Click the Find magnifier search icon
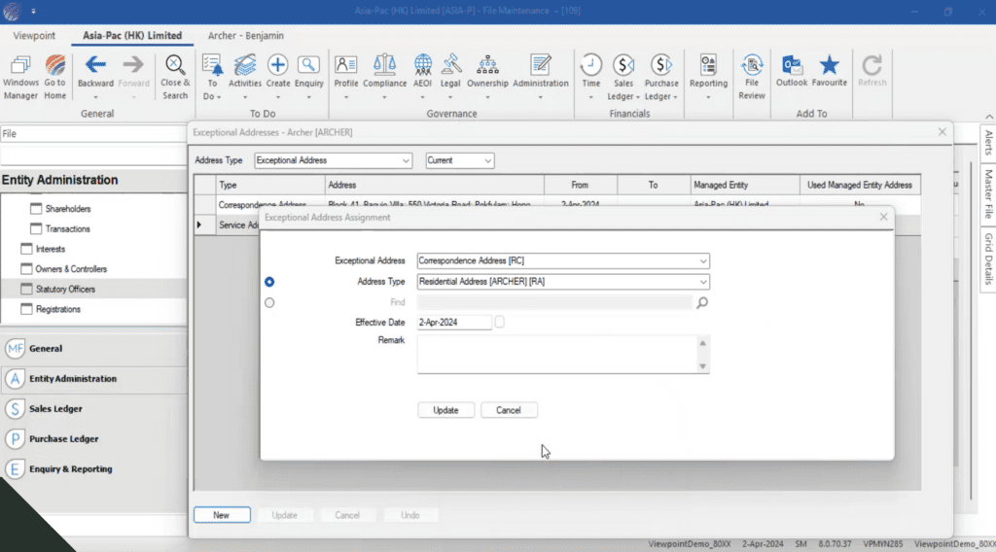Screen dimensions: 996x552 (x=702, y=302)
